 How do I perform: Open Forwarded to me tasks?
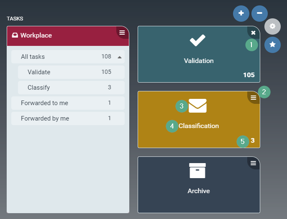(68, 103)
